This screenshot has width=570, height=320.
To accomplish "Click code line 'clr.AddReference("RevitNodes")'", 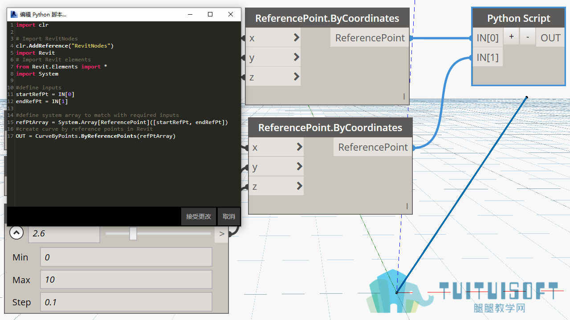I will tap(65, 46).
